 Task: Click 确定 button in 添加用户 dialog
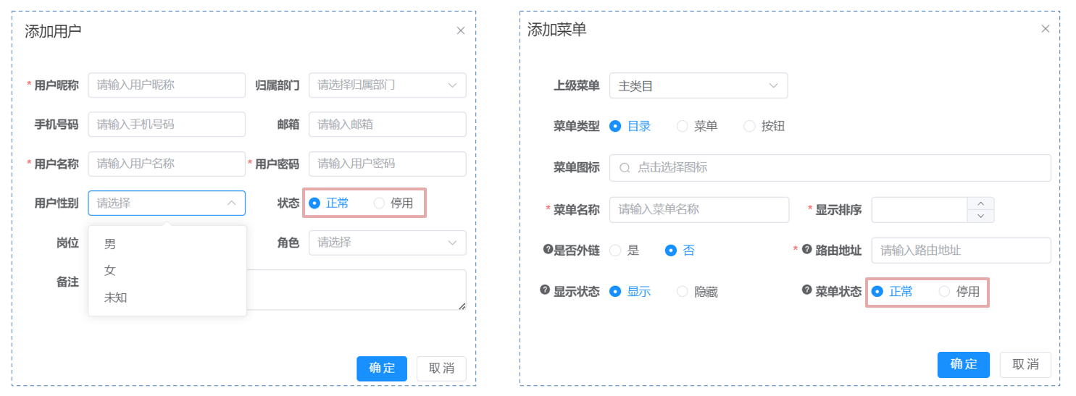click(381, 368)
